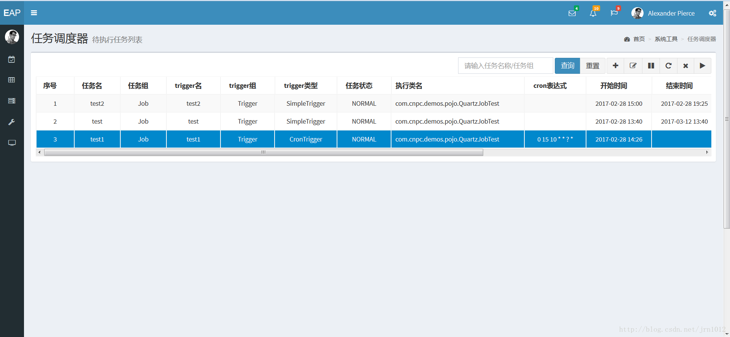Open the calendar-check sidebar menu
Image resolution: width=730 pixels, height=337 pixels.
pos(12,59)
